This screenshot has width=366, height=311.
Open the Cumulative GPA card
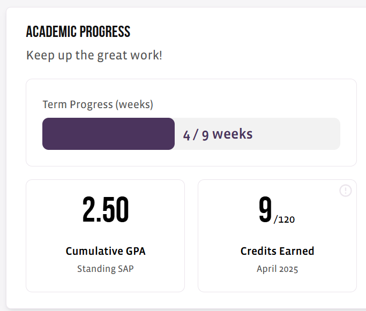105,236
